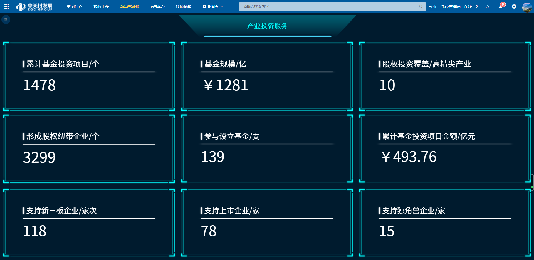Expand the 常用链接 dropdown arrow
534x260 pixels.
tap(222, 7)
